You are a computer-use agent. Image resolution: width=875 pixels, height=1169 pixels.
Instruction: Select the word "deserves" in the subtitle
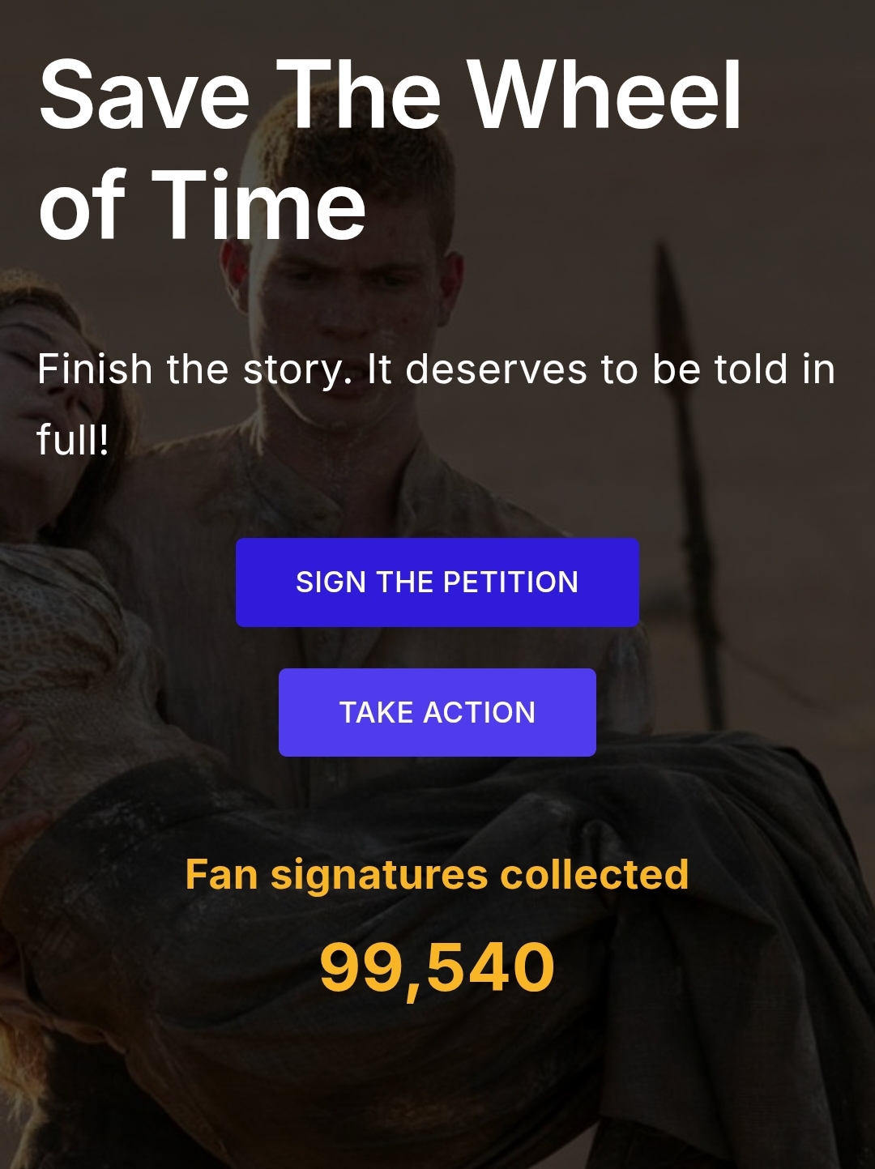point(496,370)
